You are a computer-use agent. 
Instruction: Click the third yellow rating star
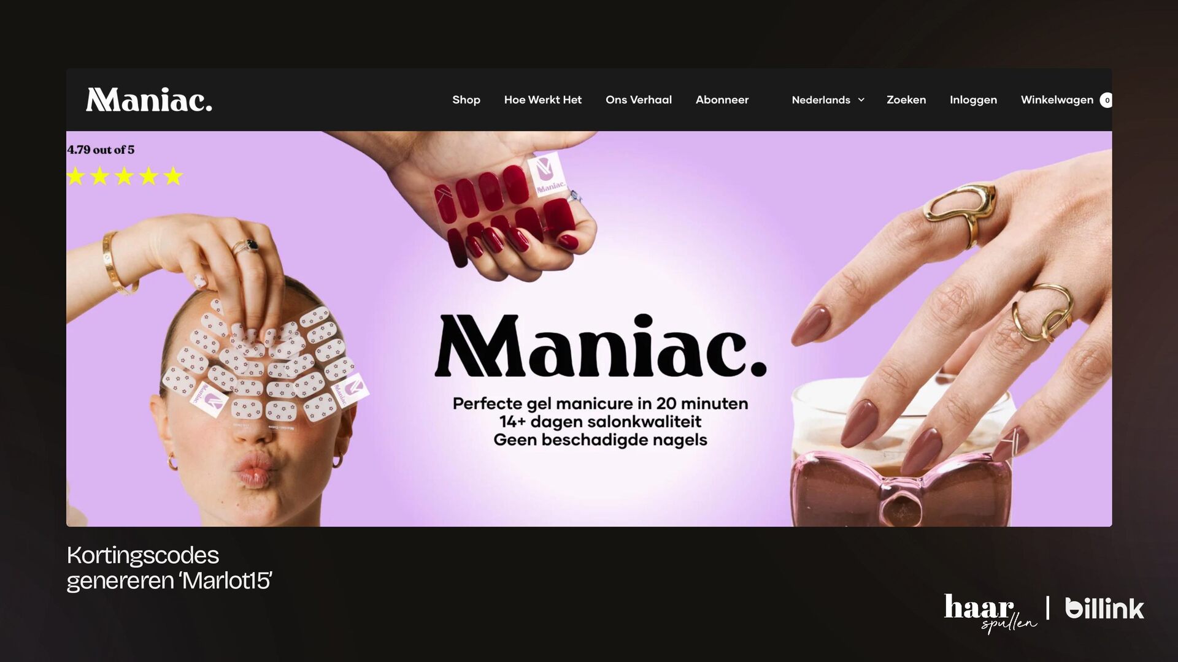(125, 177)
